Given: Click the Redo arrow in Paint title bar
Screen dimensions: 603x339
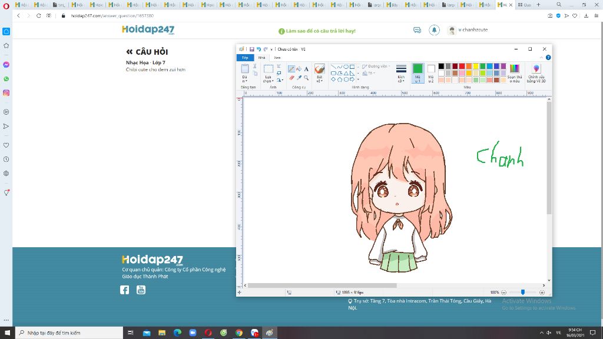Looking at the screenshot, I should click(x=266, y=49).
